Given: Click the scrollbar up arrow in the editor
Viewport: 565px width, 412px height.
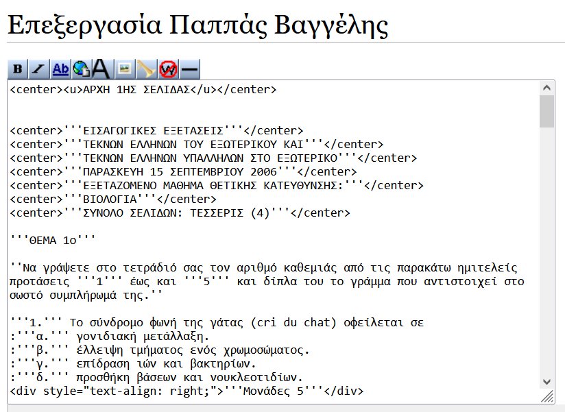Looking at the screenshot, I should coord(546,88).
